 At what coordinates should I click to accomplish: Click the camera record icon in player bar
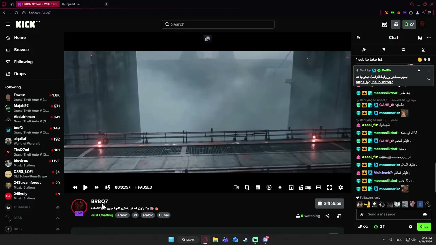(x=236, y=187)
